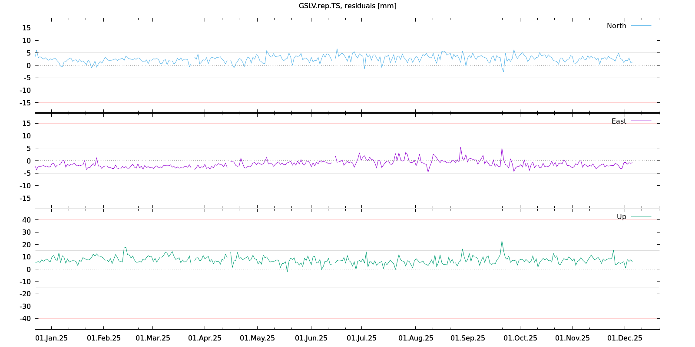The width and height of the screenshot is (695, 347).
Task: Click the 01.Aug.25 date axis label
Action: tap(416, 338)
